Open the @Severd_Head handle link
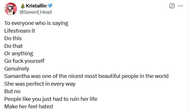Screen dimensions: 194x112 [x=36, y=12]
